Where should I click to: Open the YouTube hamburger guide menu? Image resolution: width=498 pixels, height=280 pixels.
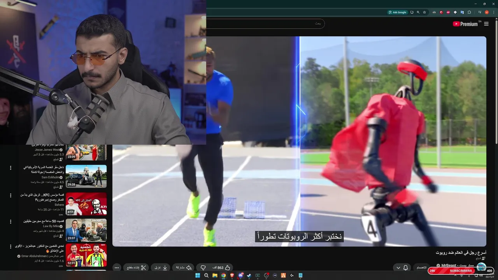coord(486,24)
